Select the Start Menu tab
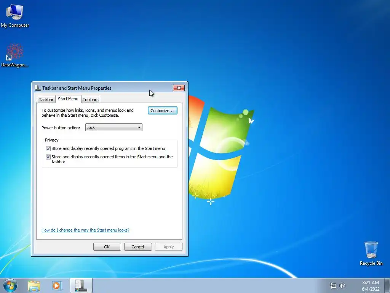The width and height of the screenshot is (390, 293). point(68,99)
